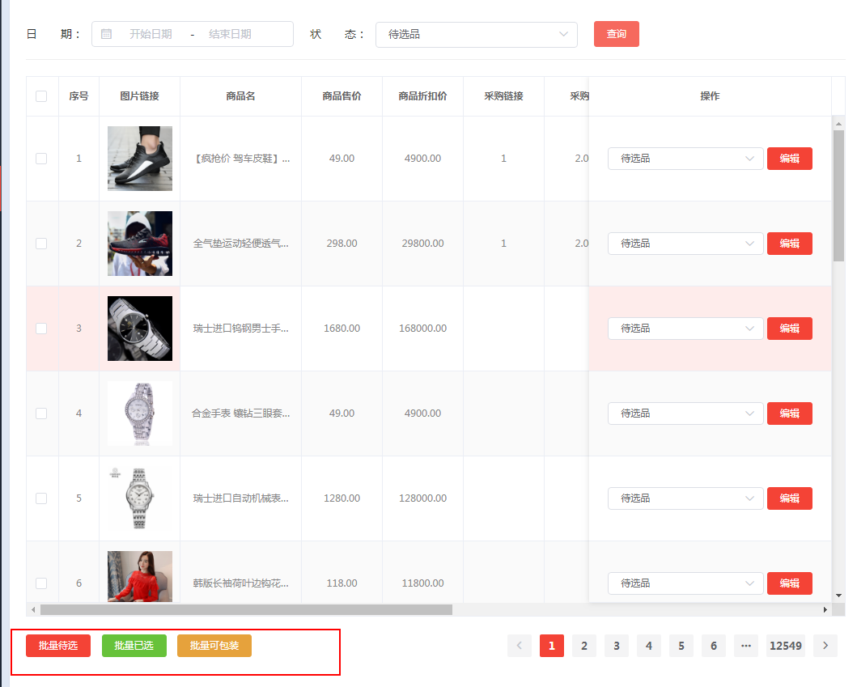Click the 结束日期 end date field
This screenshot has width=857, height=687.
pyautogui.click(x=230, y=34)
